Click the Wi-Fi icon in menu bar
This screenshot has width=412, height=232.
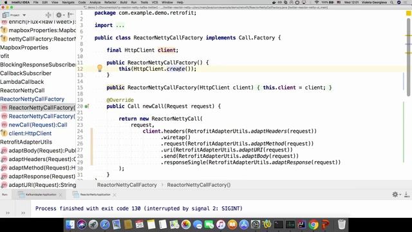(x=317, y=3)
